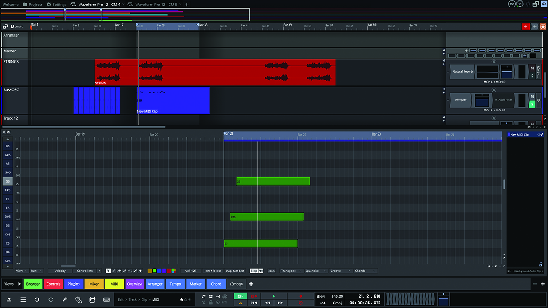This screenshot has width=548, height=308.
Task: Switch to the Welcome tab
Action: 11,4
